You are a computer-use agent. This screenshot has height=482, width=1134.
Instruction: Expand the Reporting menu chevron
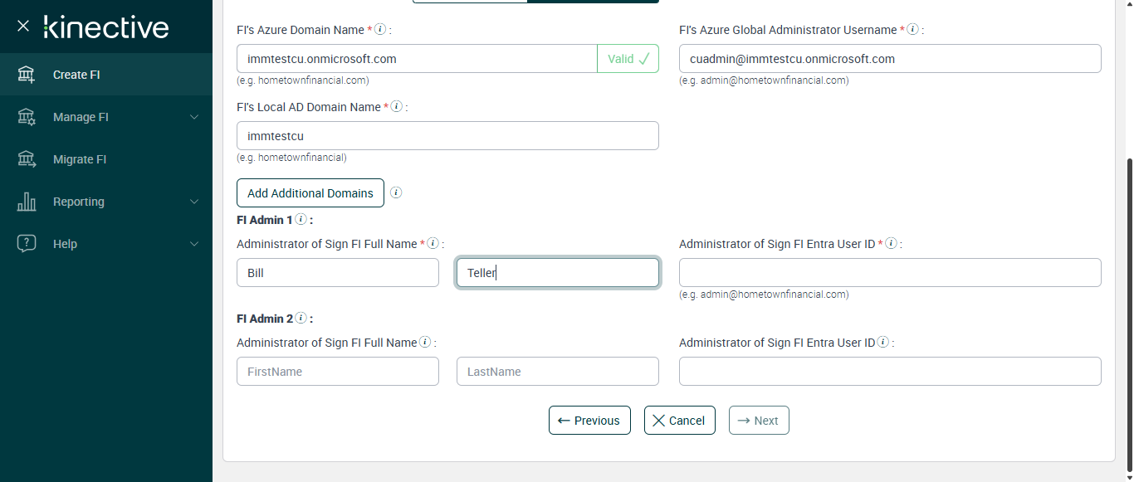coord(194,202)
